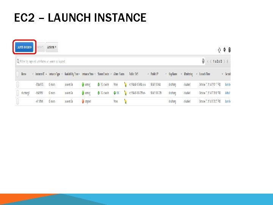This screenshot has width=273, height=205.
Task: Refresh the instances list
Action: (219, 50)
